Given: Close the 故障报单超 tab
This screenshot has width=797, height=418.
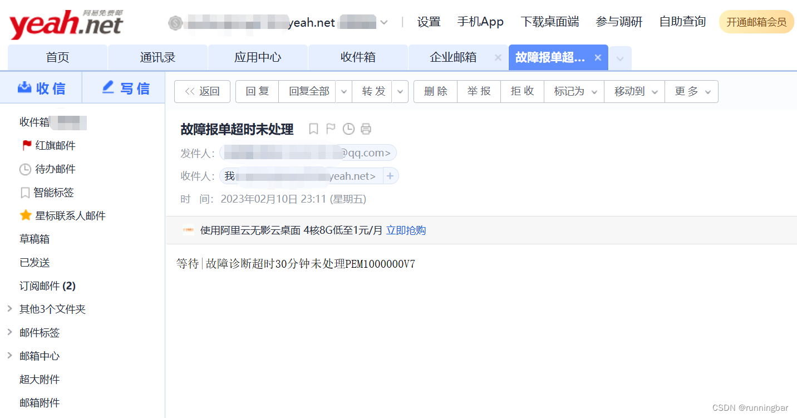Looking at the screenshot, I should click(x=598, y=57).
